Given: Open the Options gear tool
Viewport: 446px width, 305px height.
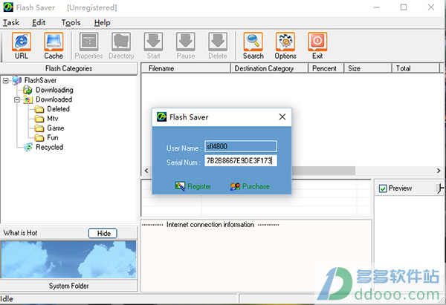Looking at the screenshot, I should pos(285,46).
